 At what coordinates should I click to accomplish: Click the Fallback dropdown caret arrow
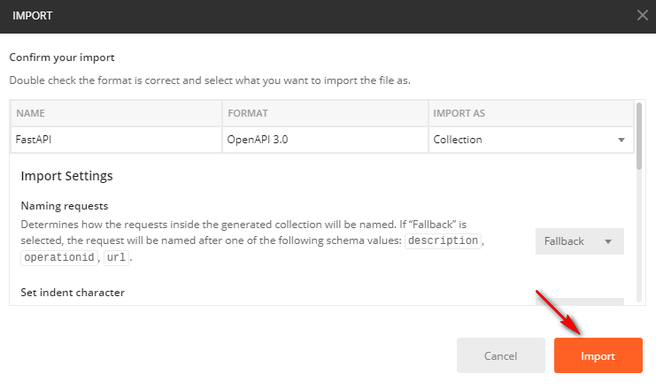pos(608,241)
